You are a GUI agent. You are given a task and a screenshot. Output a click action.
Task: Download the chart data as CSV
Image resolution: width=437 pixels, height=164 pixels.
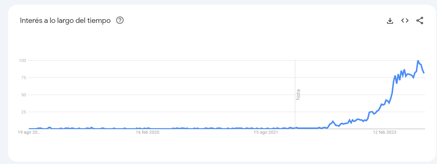click(x=390, y=21)
